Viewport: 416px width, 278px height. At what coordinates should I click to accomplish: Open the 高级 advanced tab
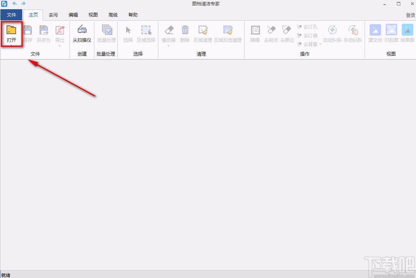tap(113, 15)
